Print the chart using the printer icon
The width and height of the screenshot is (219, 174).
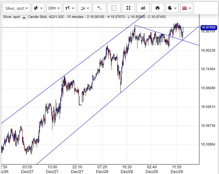click(x=157, y=8)
